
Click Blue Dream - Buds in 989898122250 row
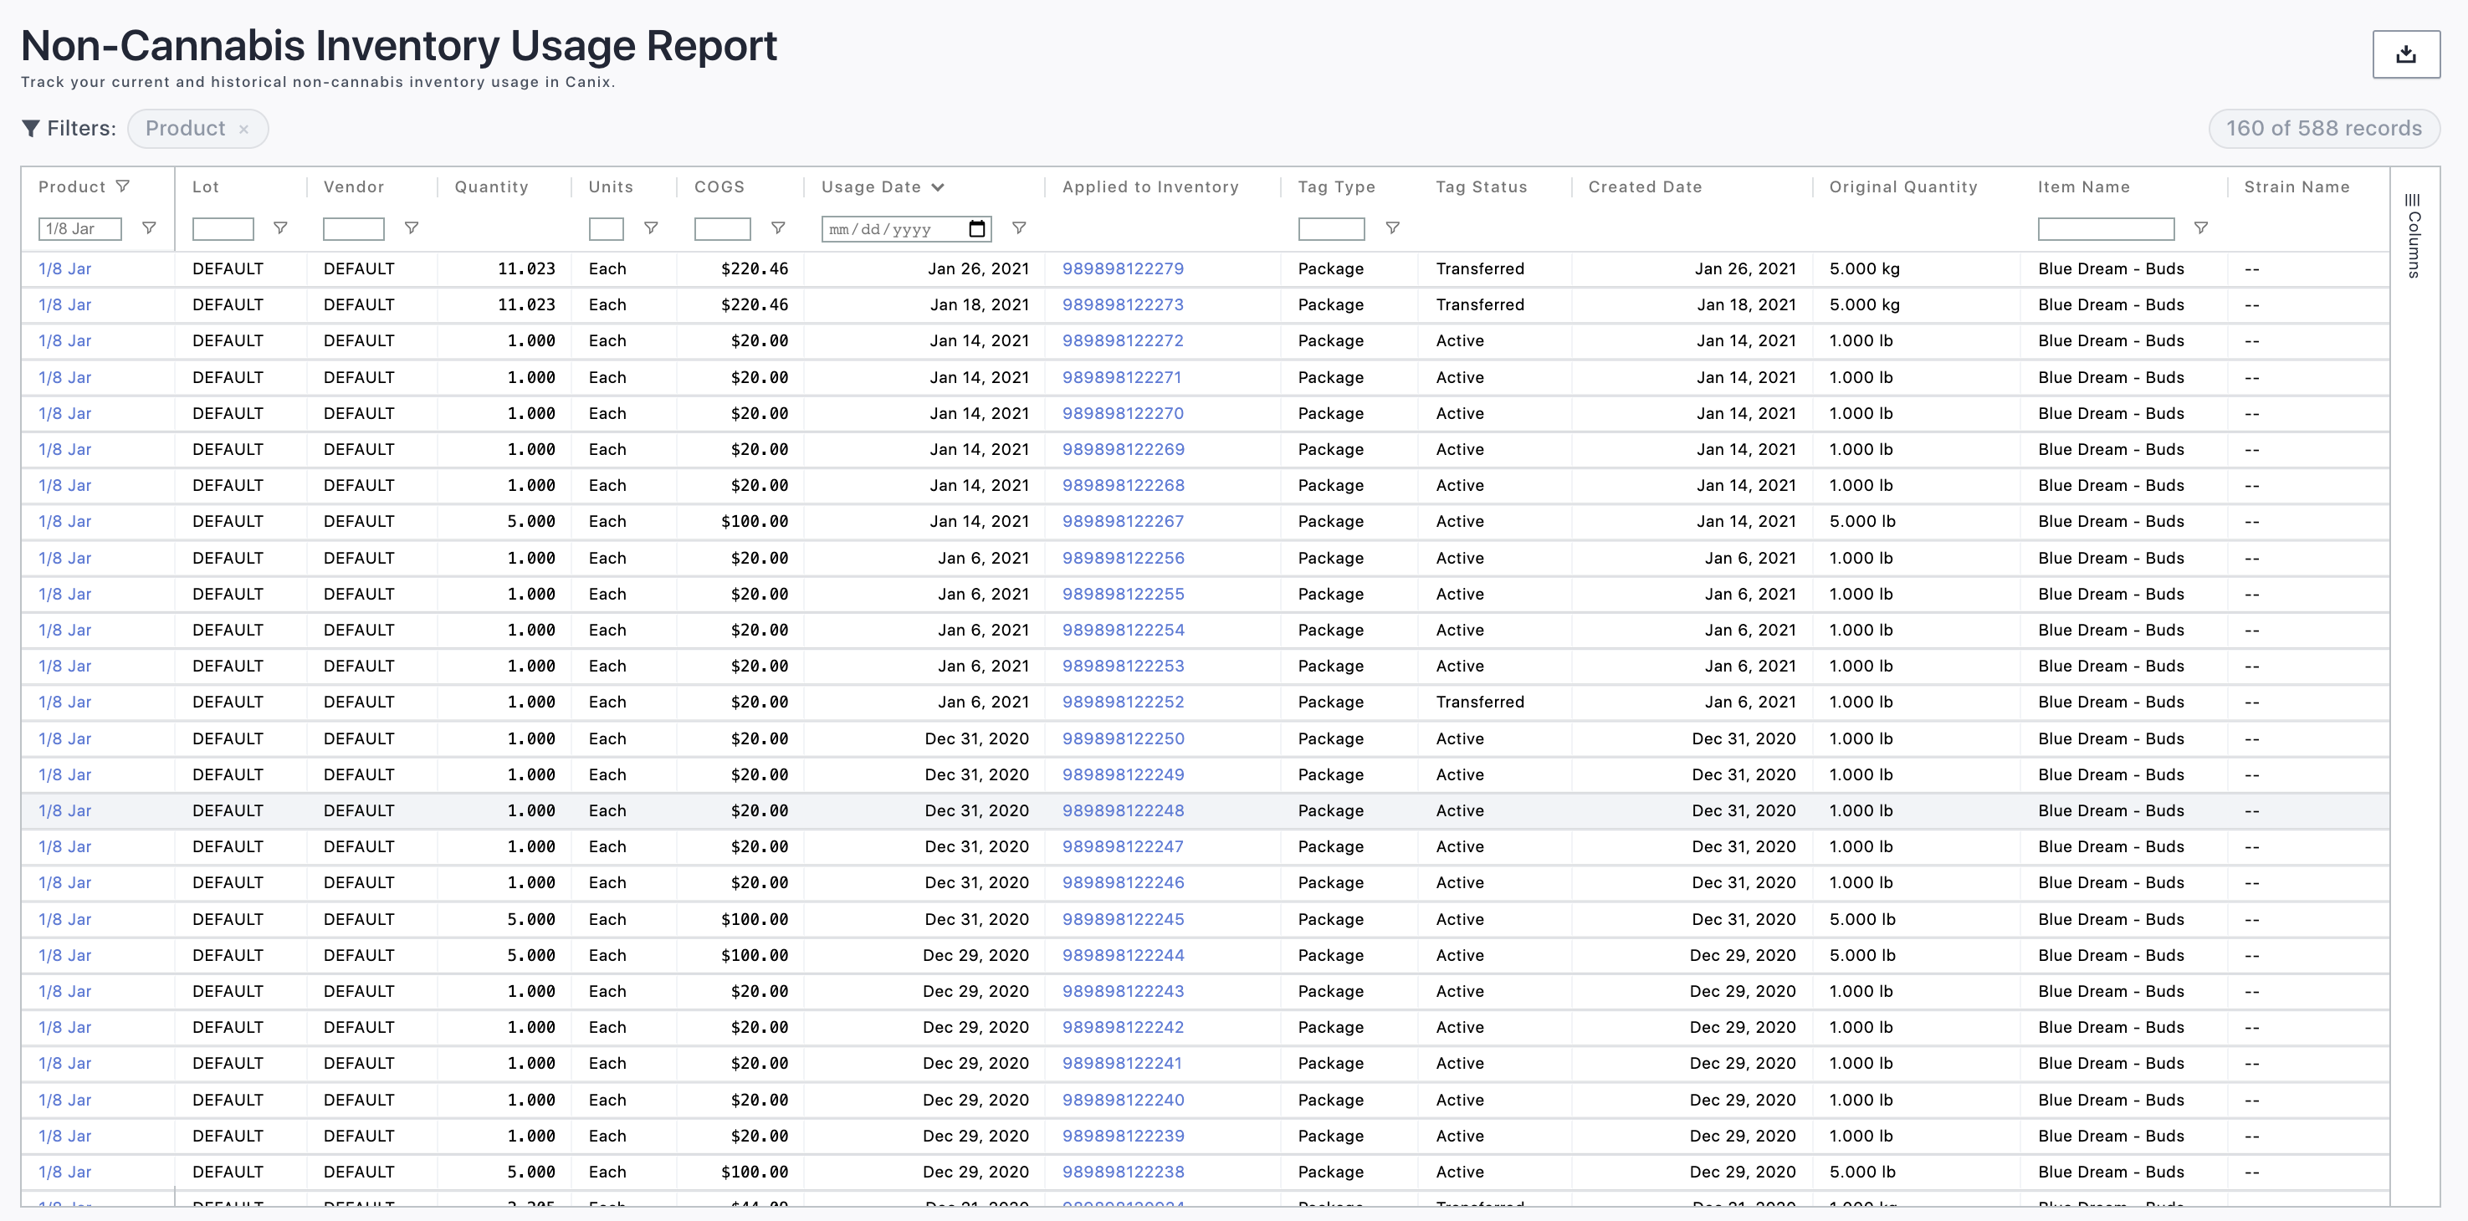[x=2111, y=738]
